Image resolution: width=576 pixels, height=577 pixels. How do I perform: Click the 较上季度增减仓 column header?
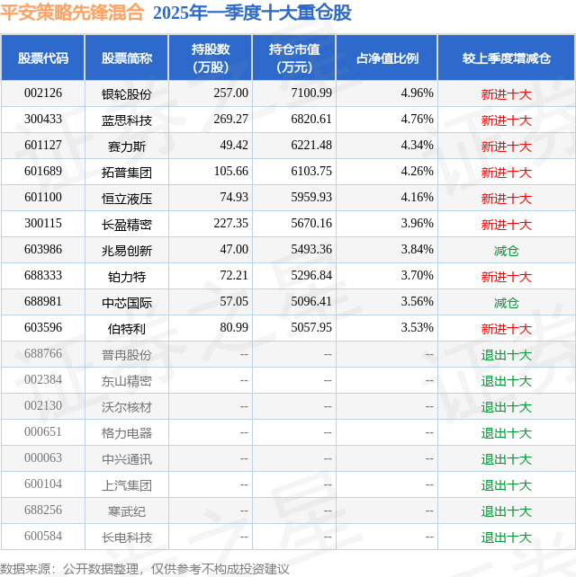(507, 58)
